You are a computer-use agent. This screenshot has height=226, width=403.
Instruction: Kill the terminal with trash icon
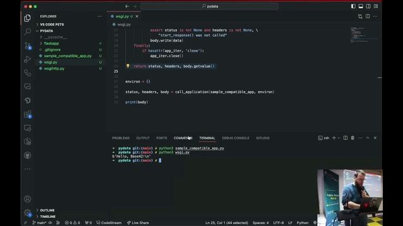[x=353, y=138]
